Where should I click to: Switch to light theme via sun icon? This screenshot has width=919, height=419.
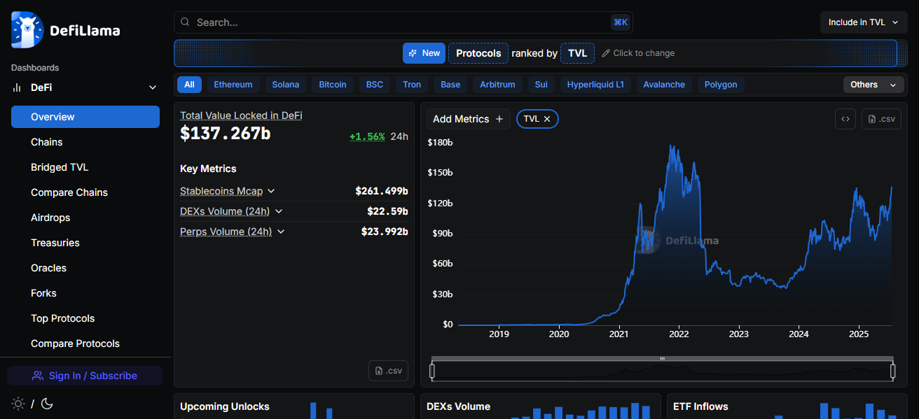tap(18, 404)
